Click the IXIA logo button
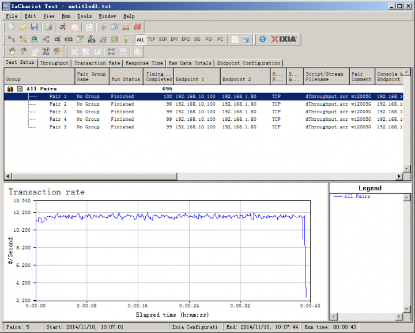Viewport: 415px width, 333px height. (x=284, y=39)
